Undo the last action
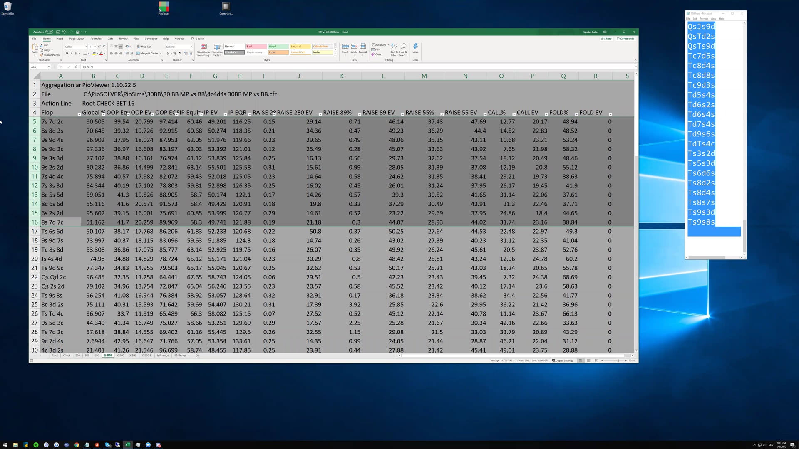Viewport: 799px width, 449px height. pos(64,32)
